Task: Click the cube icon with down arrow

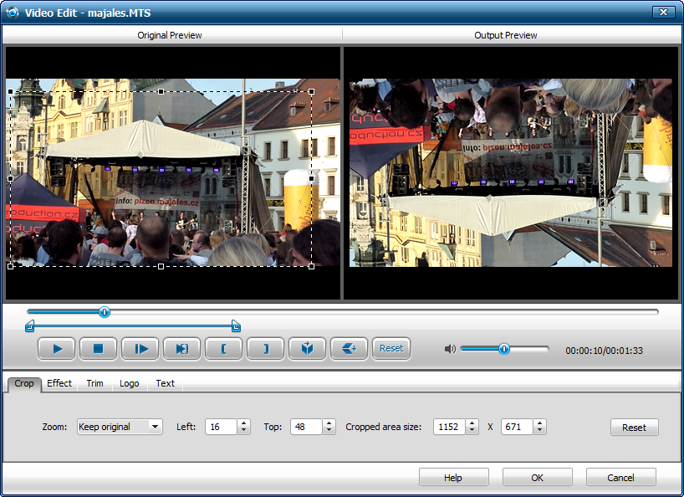Action: (x=349, y=349)
